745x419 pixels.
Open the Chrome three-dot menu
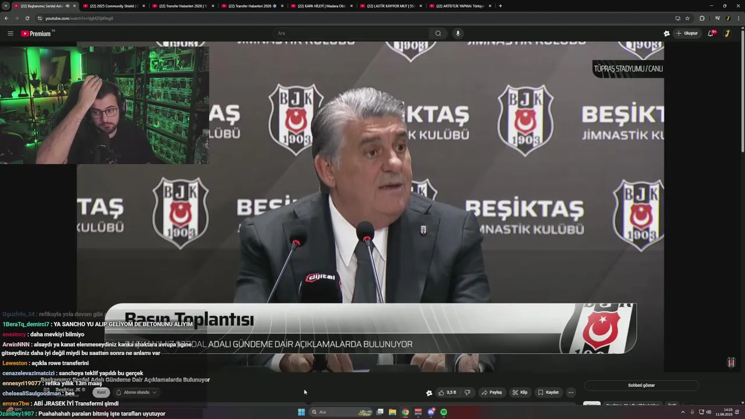point(738,18)
